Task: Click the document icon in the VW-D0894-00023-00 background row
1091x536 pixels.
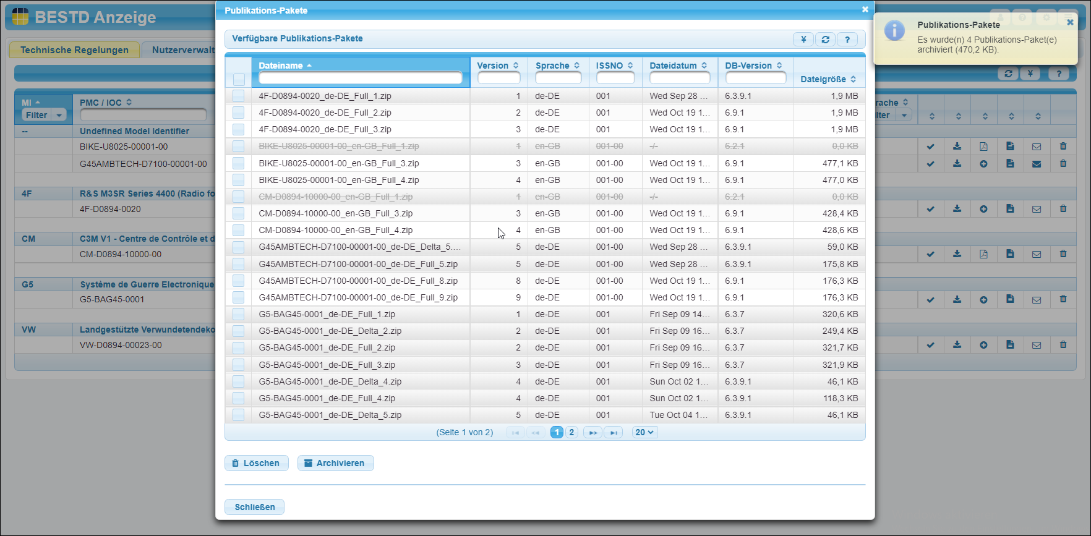Action: tap(1010, 345)
